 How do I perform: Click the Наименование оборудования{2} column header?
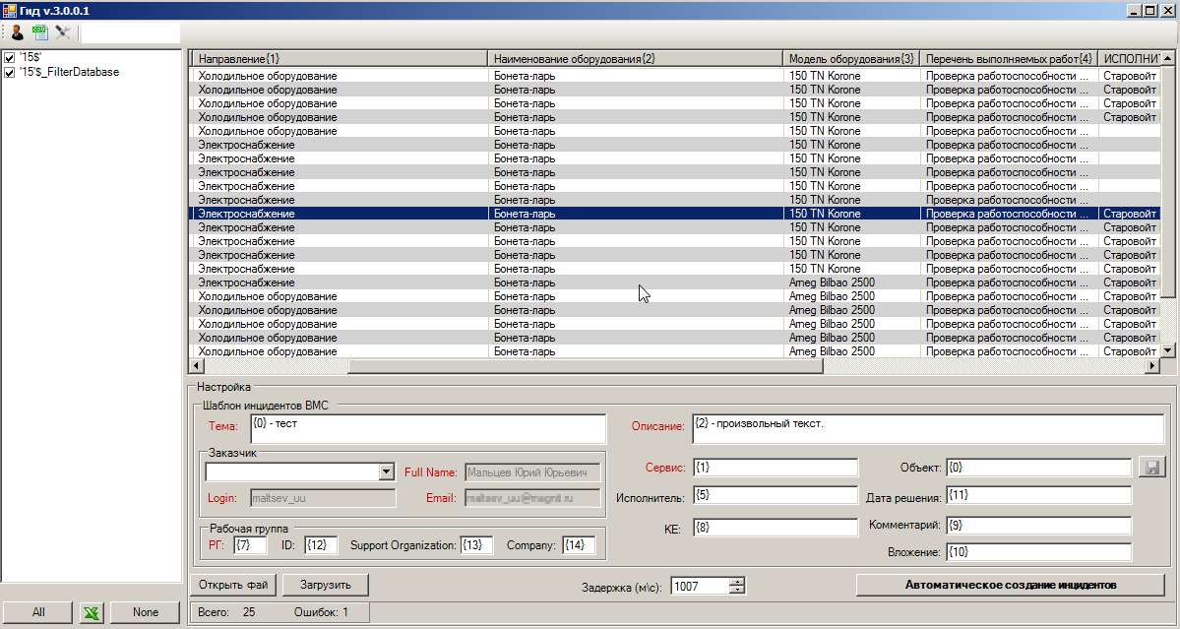635,59
